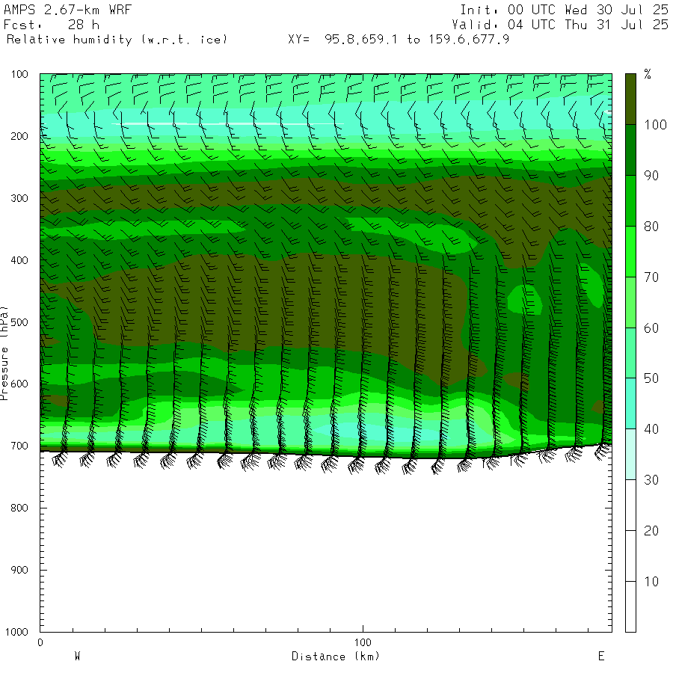Click the 800 hPa pressure axis label

pyautogui.click(x=19, y=508)
